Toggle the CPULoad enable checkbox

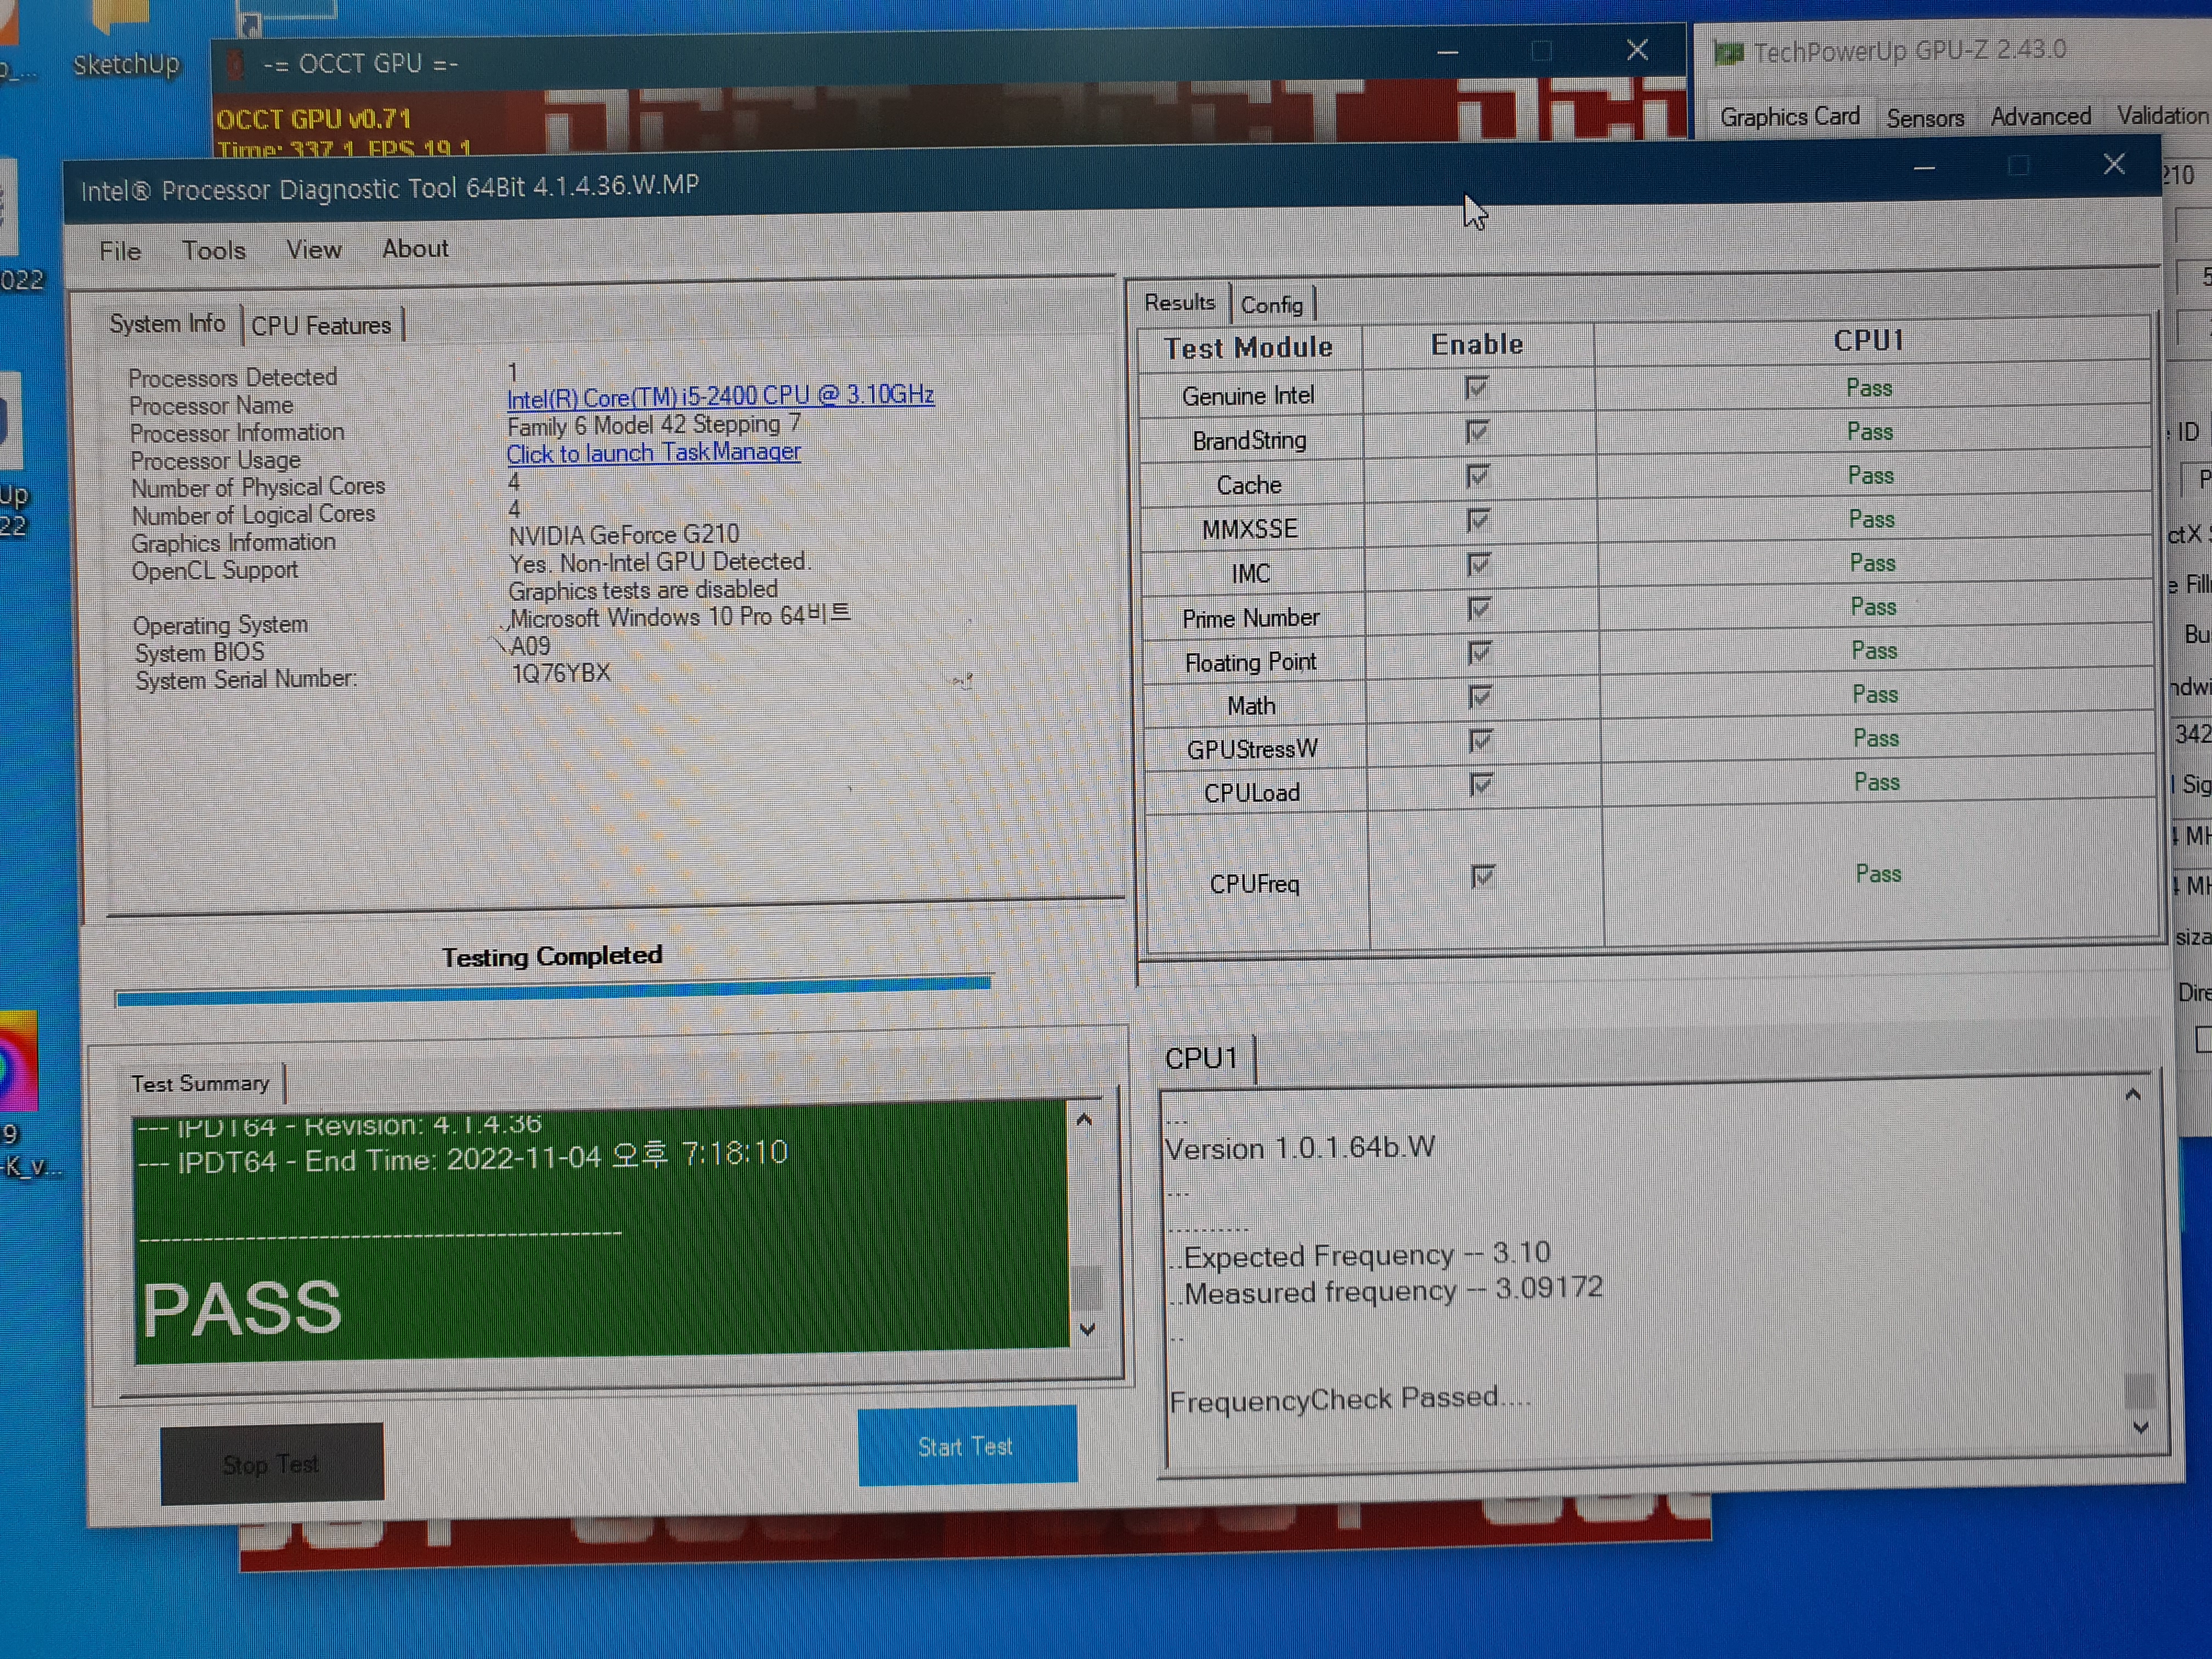click(x=1481, y=785)
